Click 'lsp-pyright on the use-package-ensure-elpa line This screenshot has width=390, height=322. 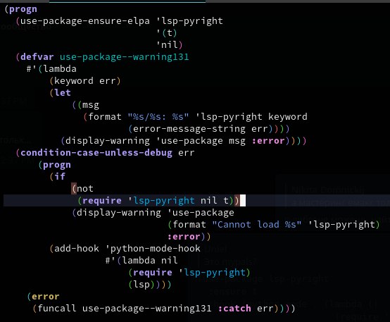click(189, 21)
